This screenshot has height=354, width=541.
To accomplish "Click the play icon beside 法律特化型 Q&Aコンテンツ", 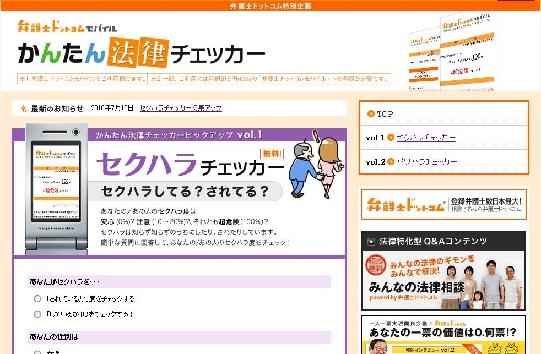I will tap(371, 242).
